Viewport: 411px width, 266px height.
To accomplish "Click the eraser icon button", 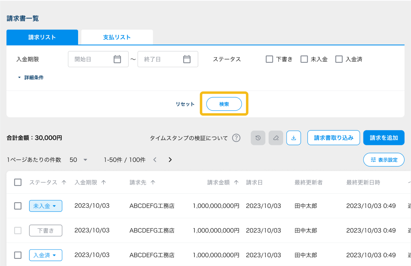I will point(276,138).
